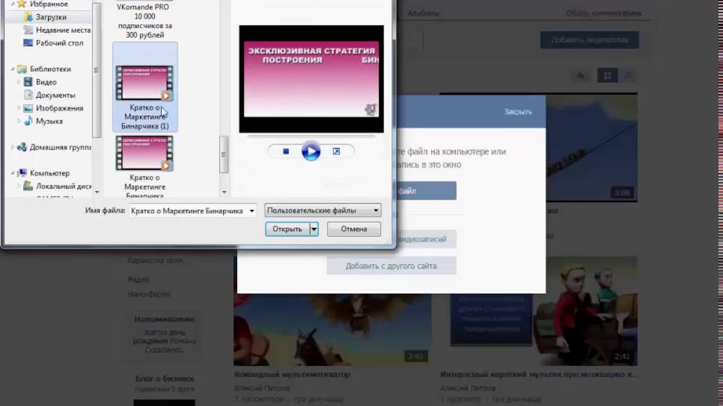The width and height of the screenshot is (723, 406).
Task: Select the Видео library
Action: [46, 82]
